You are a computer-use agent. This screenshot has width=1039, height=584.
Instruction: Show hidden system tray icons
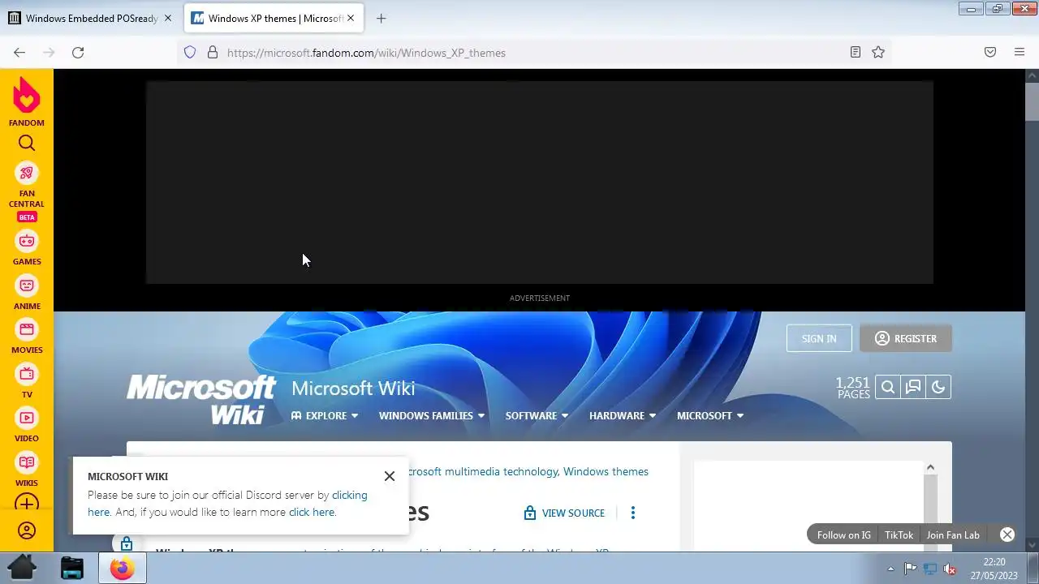coord(890,569)
